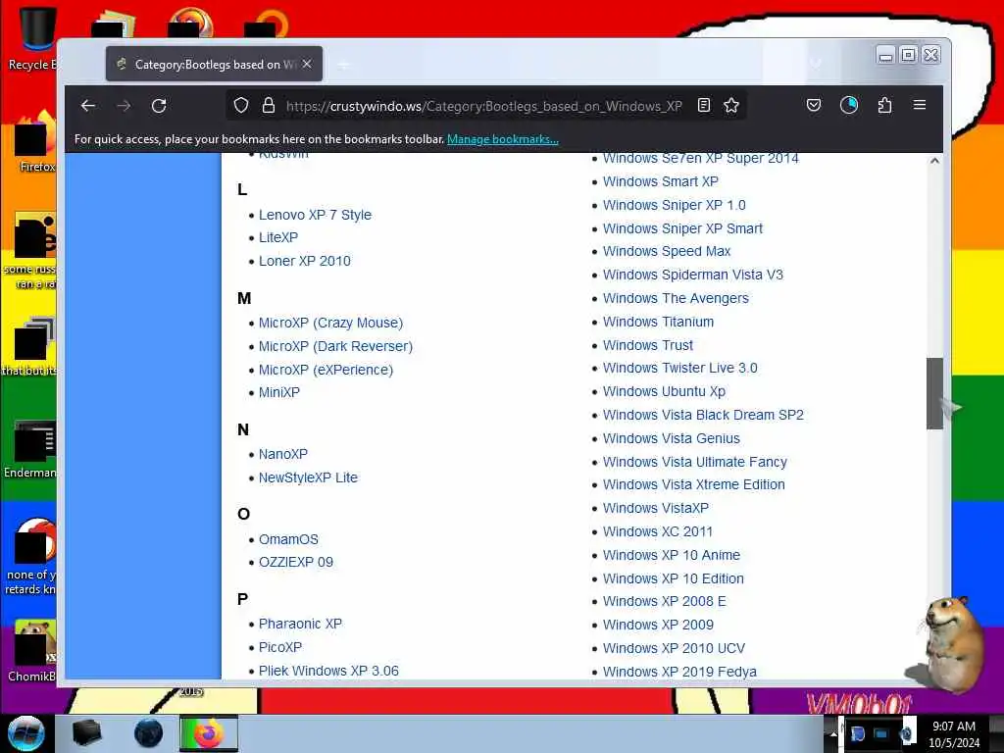Click Firefox button in the taskbar

pyautogui.click(x=209, y=733)
